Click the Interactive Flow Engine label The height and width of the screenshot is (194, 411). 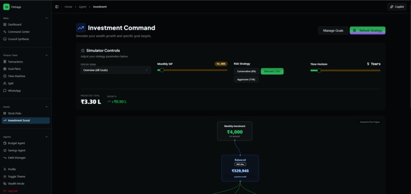[x=370, y=122]
